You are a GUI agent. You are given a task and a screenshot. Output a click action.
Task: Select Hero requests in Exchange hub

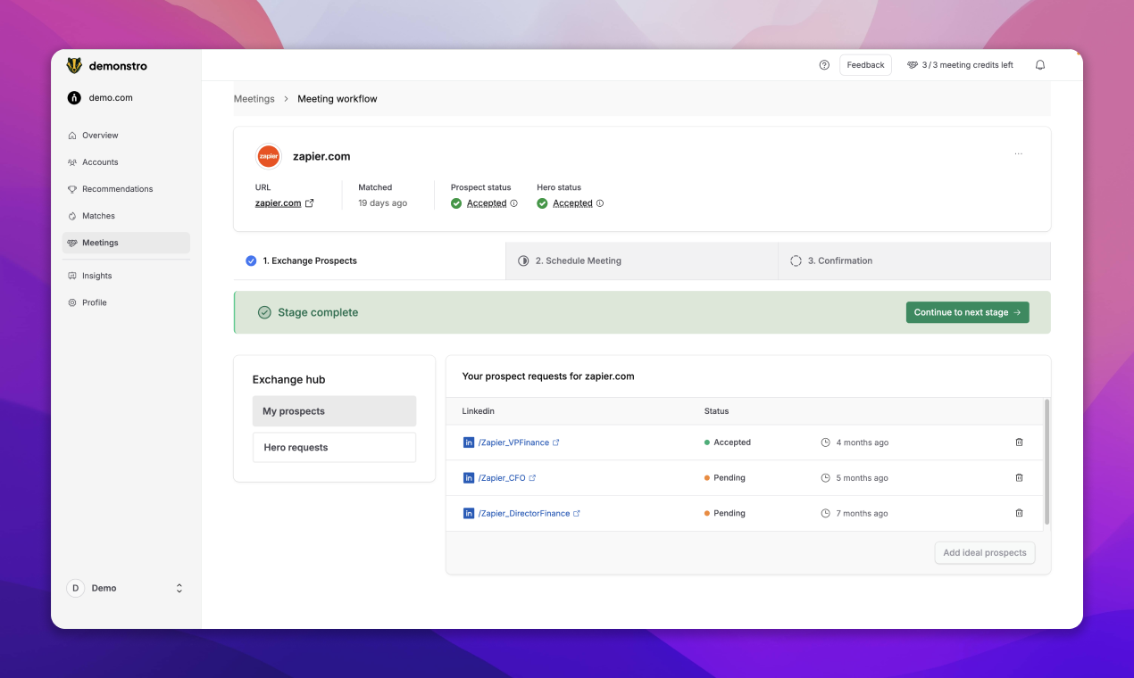(x=334, y=448)
